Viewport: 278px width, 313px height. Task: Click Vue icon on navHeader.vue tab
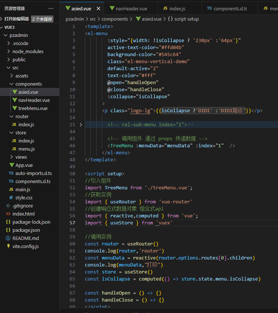112,8
